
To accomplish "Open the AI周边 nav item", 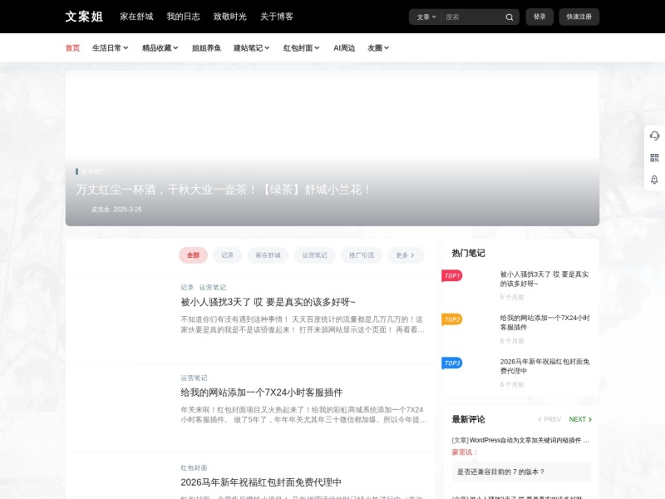I will 344,48.
